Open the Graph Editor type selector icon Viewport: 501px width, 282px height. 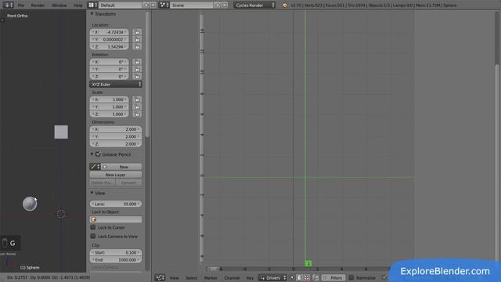[160, 278]
